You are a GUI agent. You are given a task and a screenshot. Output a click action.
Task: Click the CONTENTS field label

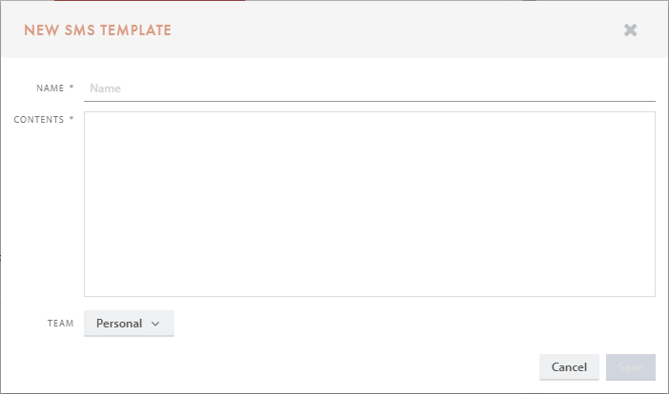[39, 119]
